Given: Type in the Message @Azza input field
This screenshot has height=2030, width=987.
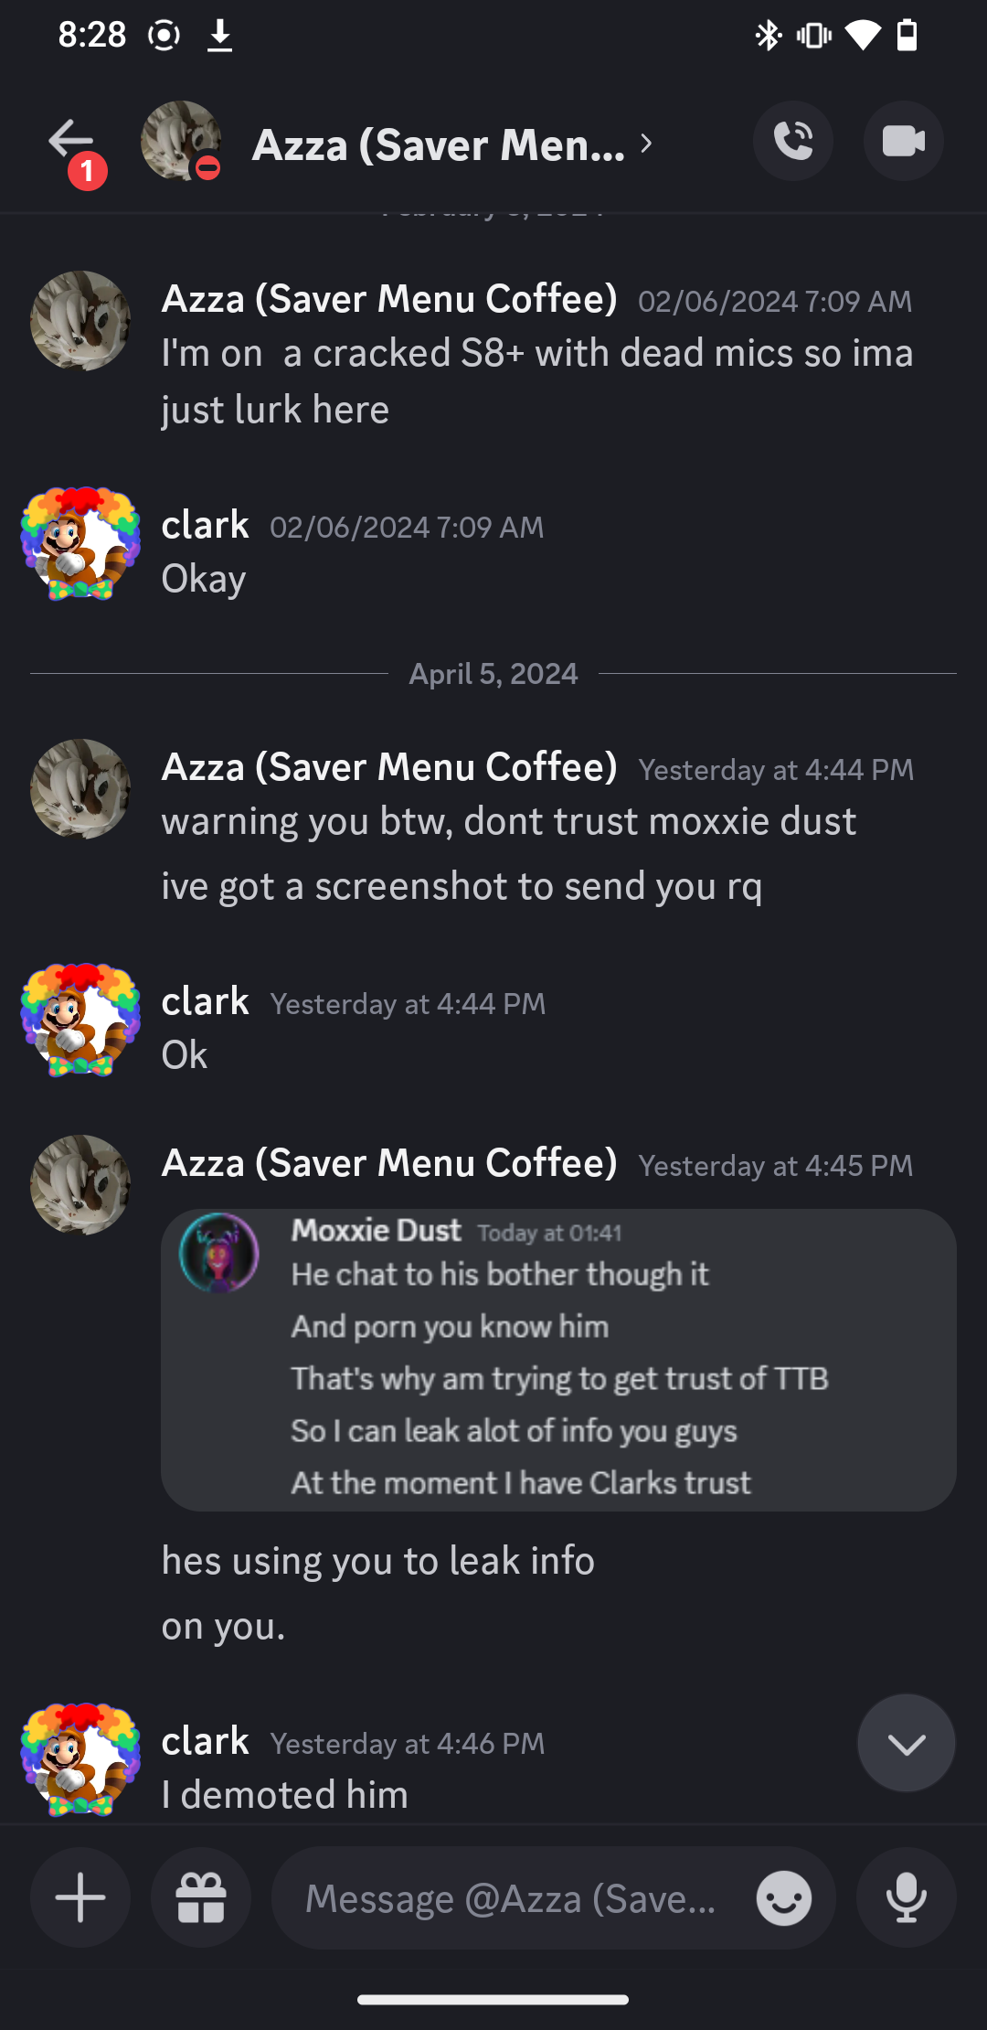Looking at the screenshot, I should (512, 1898).
